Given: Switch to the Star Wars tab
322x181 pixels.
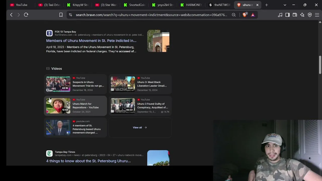Looking at the screenshot, I should coord(106,5).
